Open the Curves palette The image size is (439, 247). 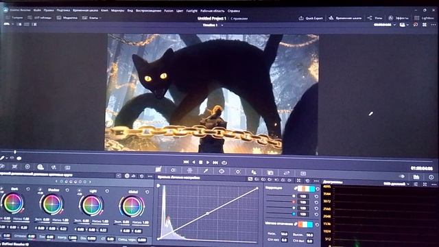(158, 169)
